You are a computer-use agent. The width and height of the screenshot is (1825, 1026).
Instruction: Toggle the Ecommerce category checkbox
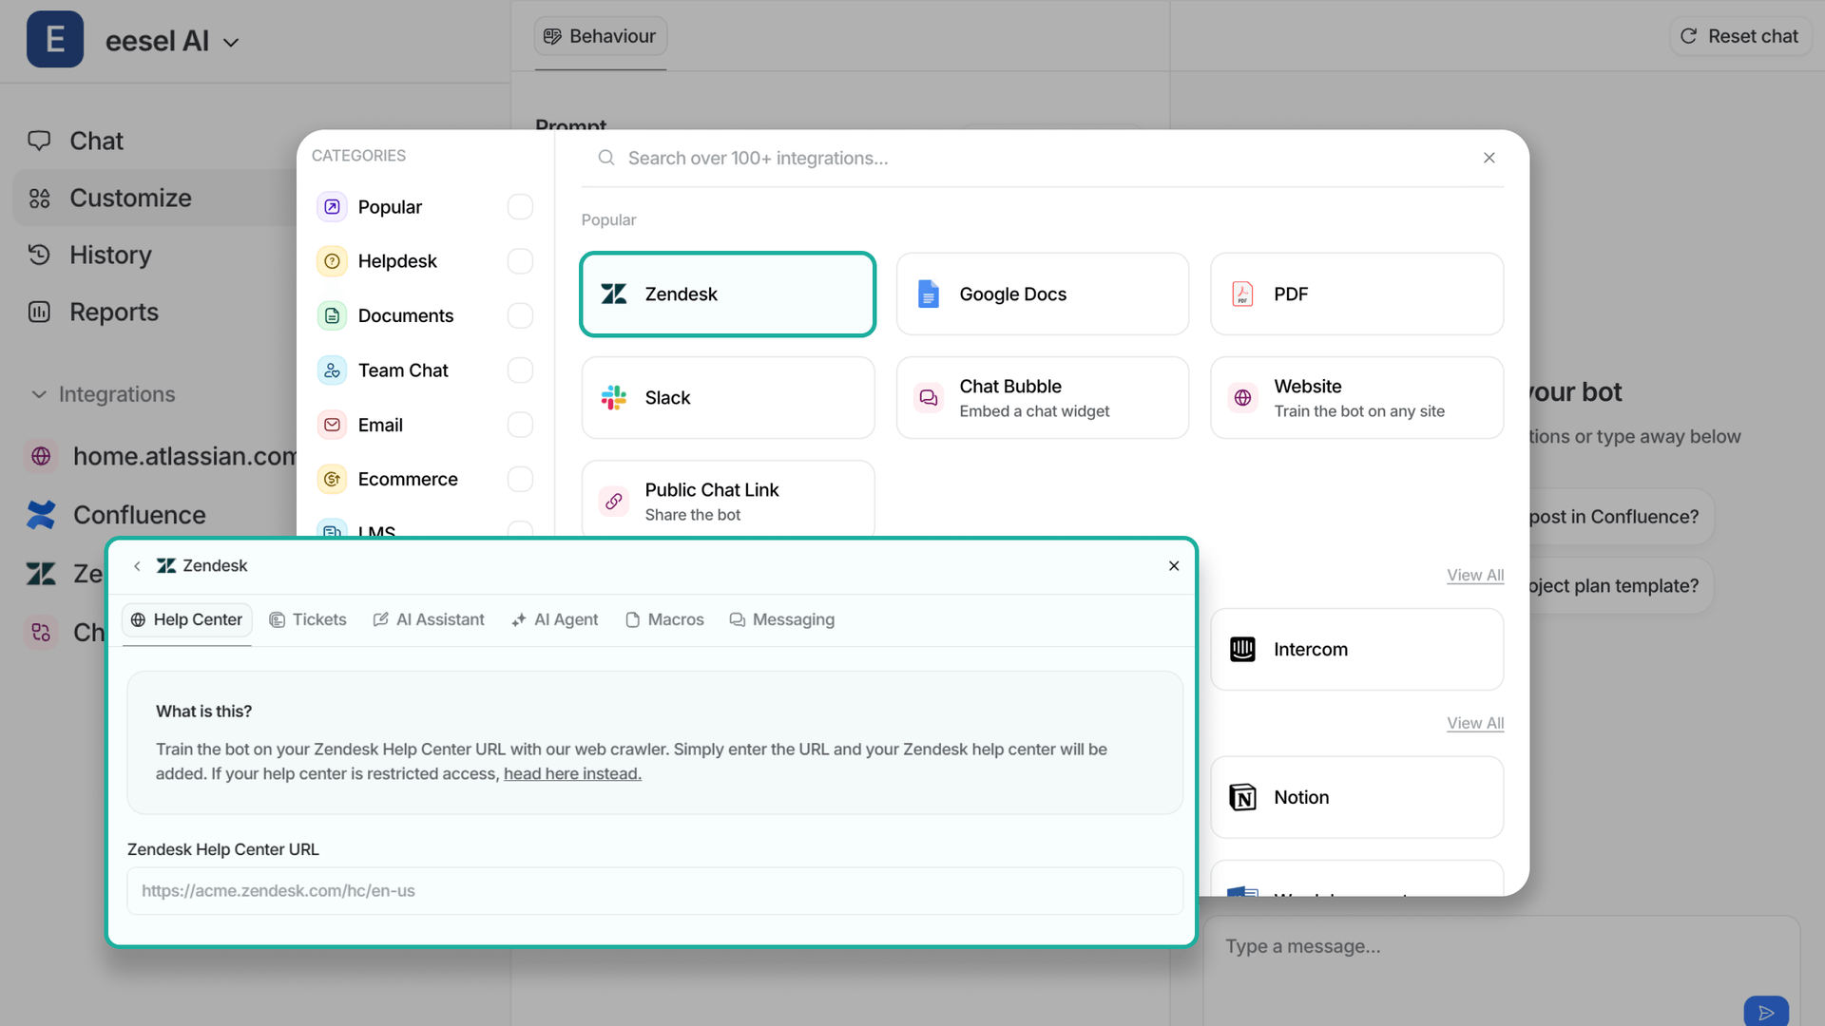520,479
